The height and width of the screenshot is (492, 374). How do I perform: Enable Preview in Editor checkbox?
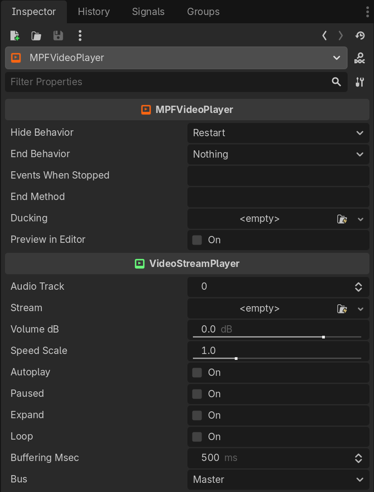click(x=197, y=240)
